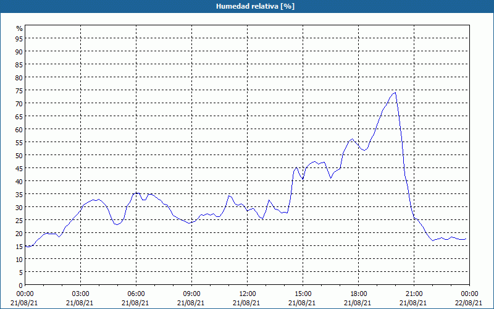This screenshot has width=494, height=309.
Task: Click the 15:00 time tick label
Action: (x=303, y=294)
